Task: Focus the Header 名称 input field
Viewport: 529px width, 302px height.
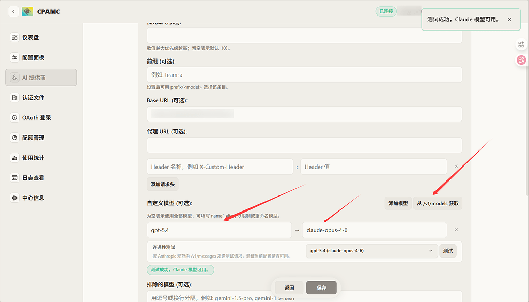Action: pos(220,167)
